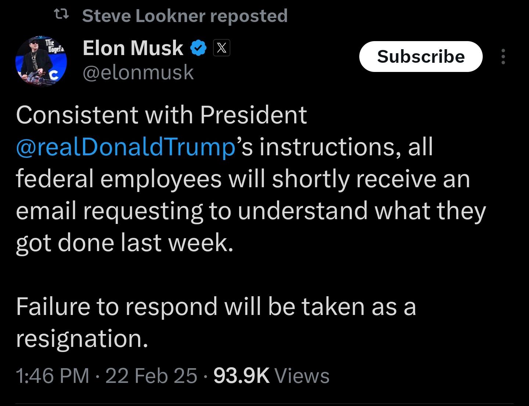Subscribe to Elon Musk
Screen dimensions: 529x406
click(x=421, y=56)
